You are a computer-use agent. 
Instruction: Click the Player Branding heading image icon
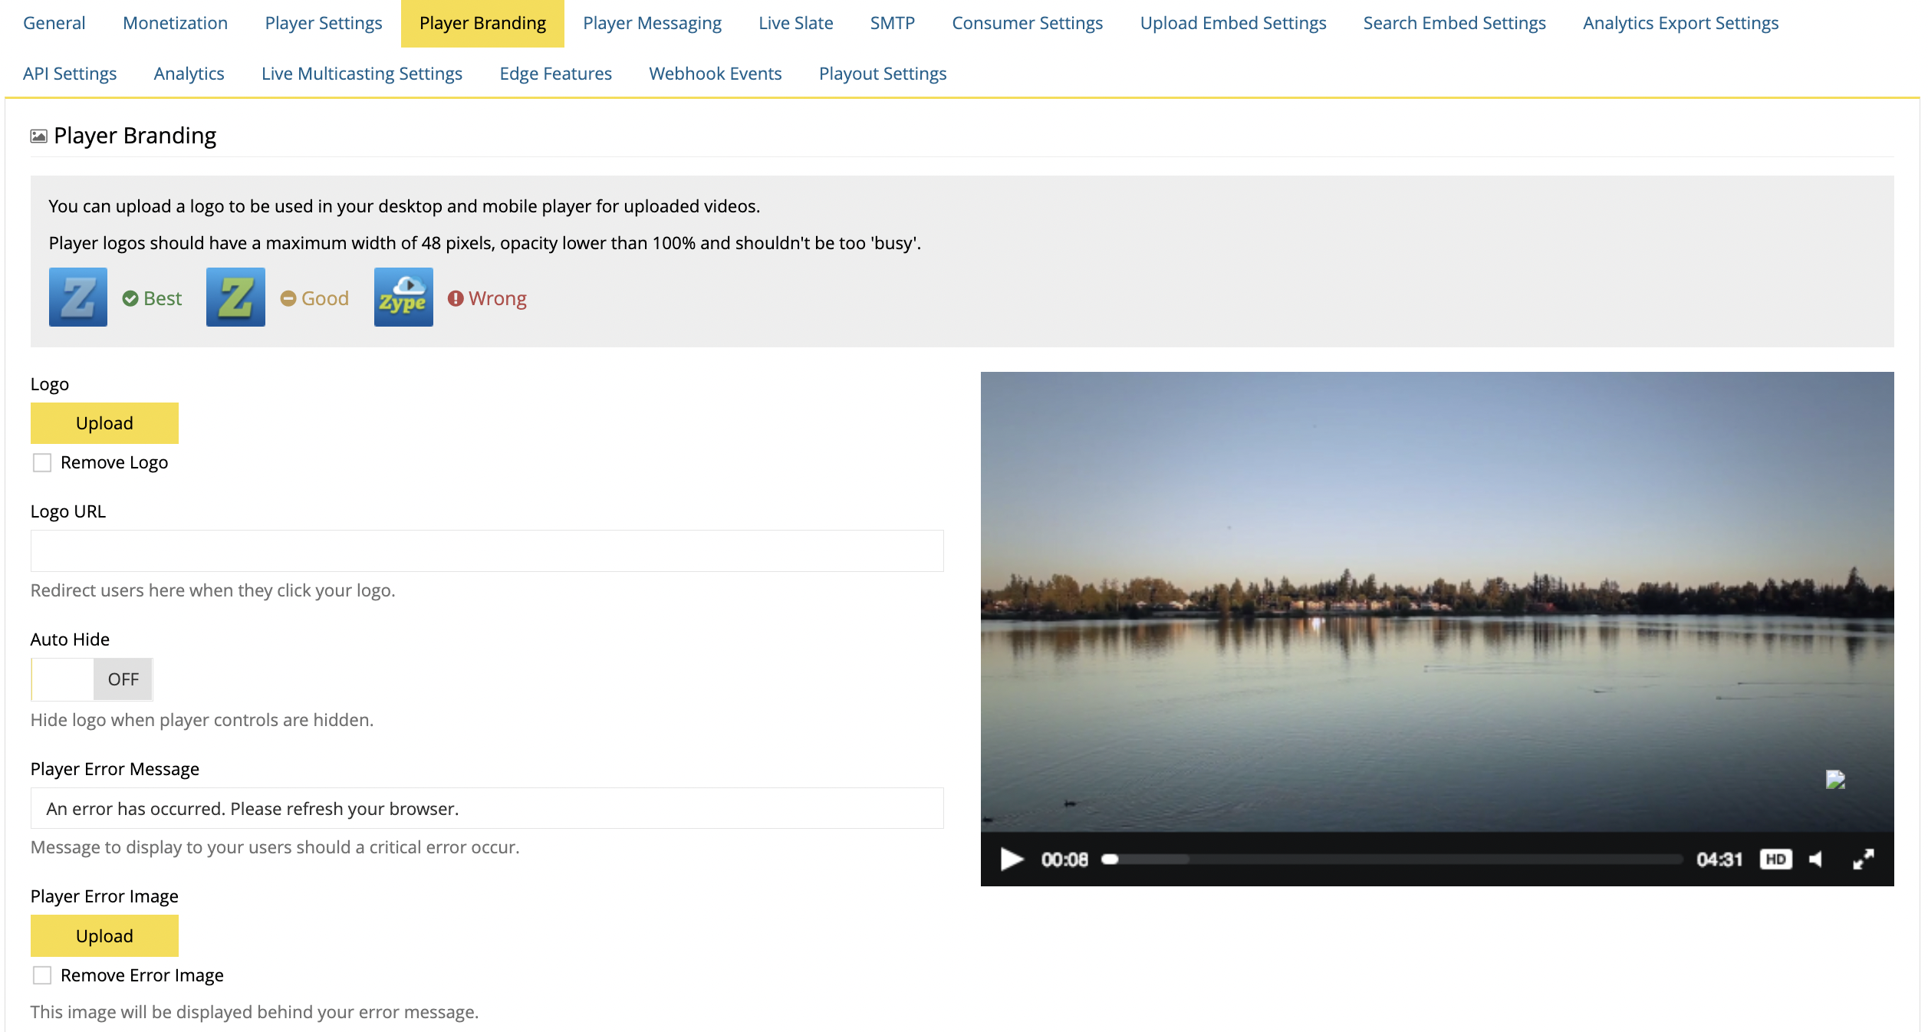tap(38, 136)
